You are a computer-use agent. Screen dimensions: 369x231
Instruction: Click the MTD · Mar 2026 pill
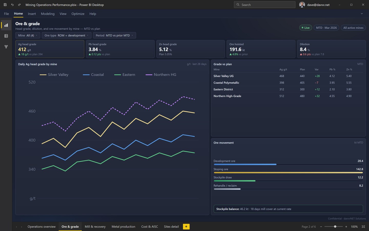[326, 28]
